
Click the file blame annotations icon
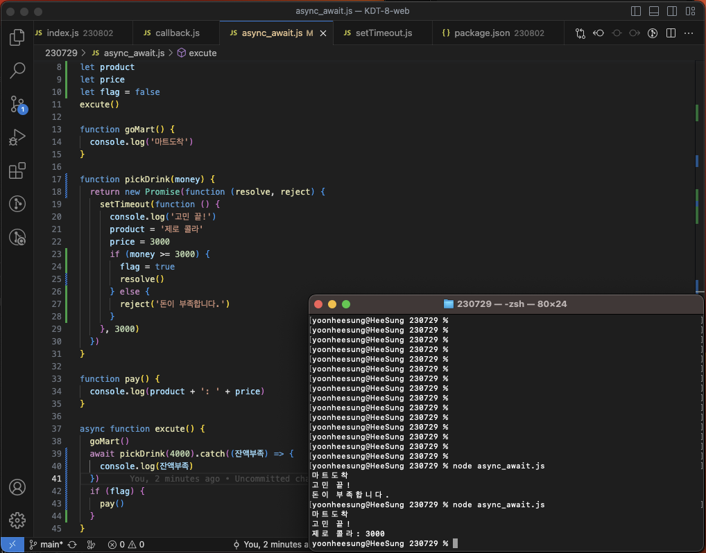tap(653, 33)
